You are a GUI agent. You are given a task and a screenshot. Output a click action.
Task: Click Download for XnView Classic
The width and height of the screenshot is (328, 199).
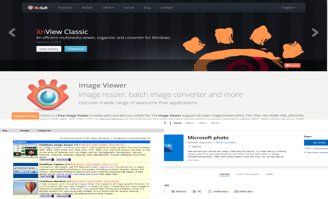tap(76, 49)
